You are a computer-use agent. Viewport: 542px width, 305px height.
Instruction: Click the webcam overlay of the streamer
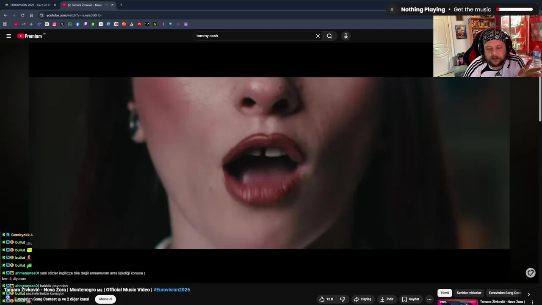pyautogui.click(x=487, y=46)
